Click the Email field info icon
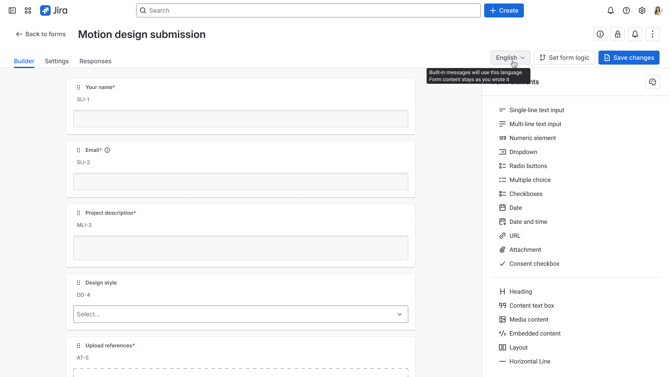Screen dimensions: 670x377 pyautogui.click(x=107, y=150)
